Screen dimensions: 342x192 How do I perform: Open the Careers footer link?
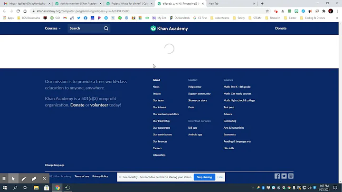pyautogui.click(x=157, y=148)
